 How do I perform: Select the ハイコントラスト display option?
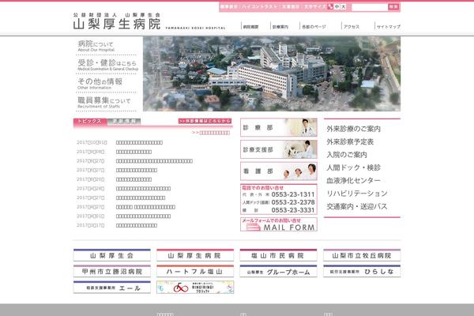(259, 6)
